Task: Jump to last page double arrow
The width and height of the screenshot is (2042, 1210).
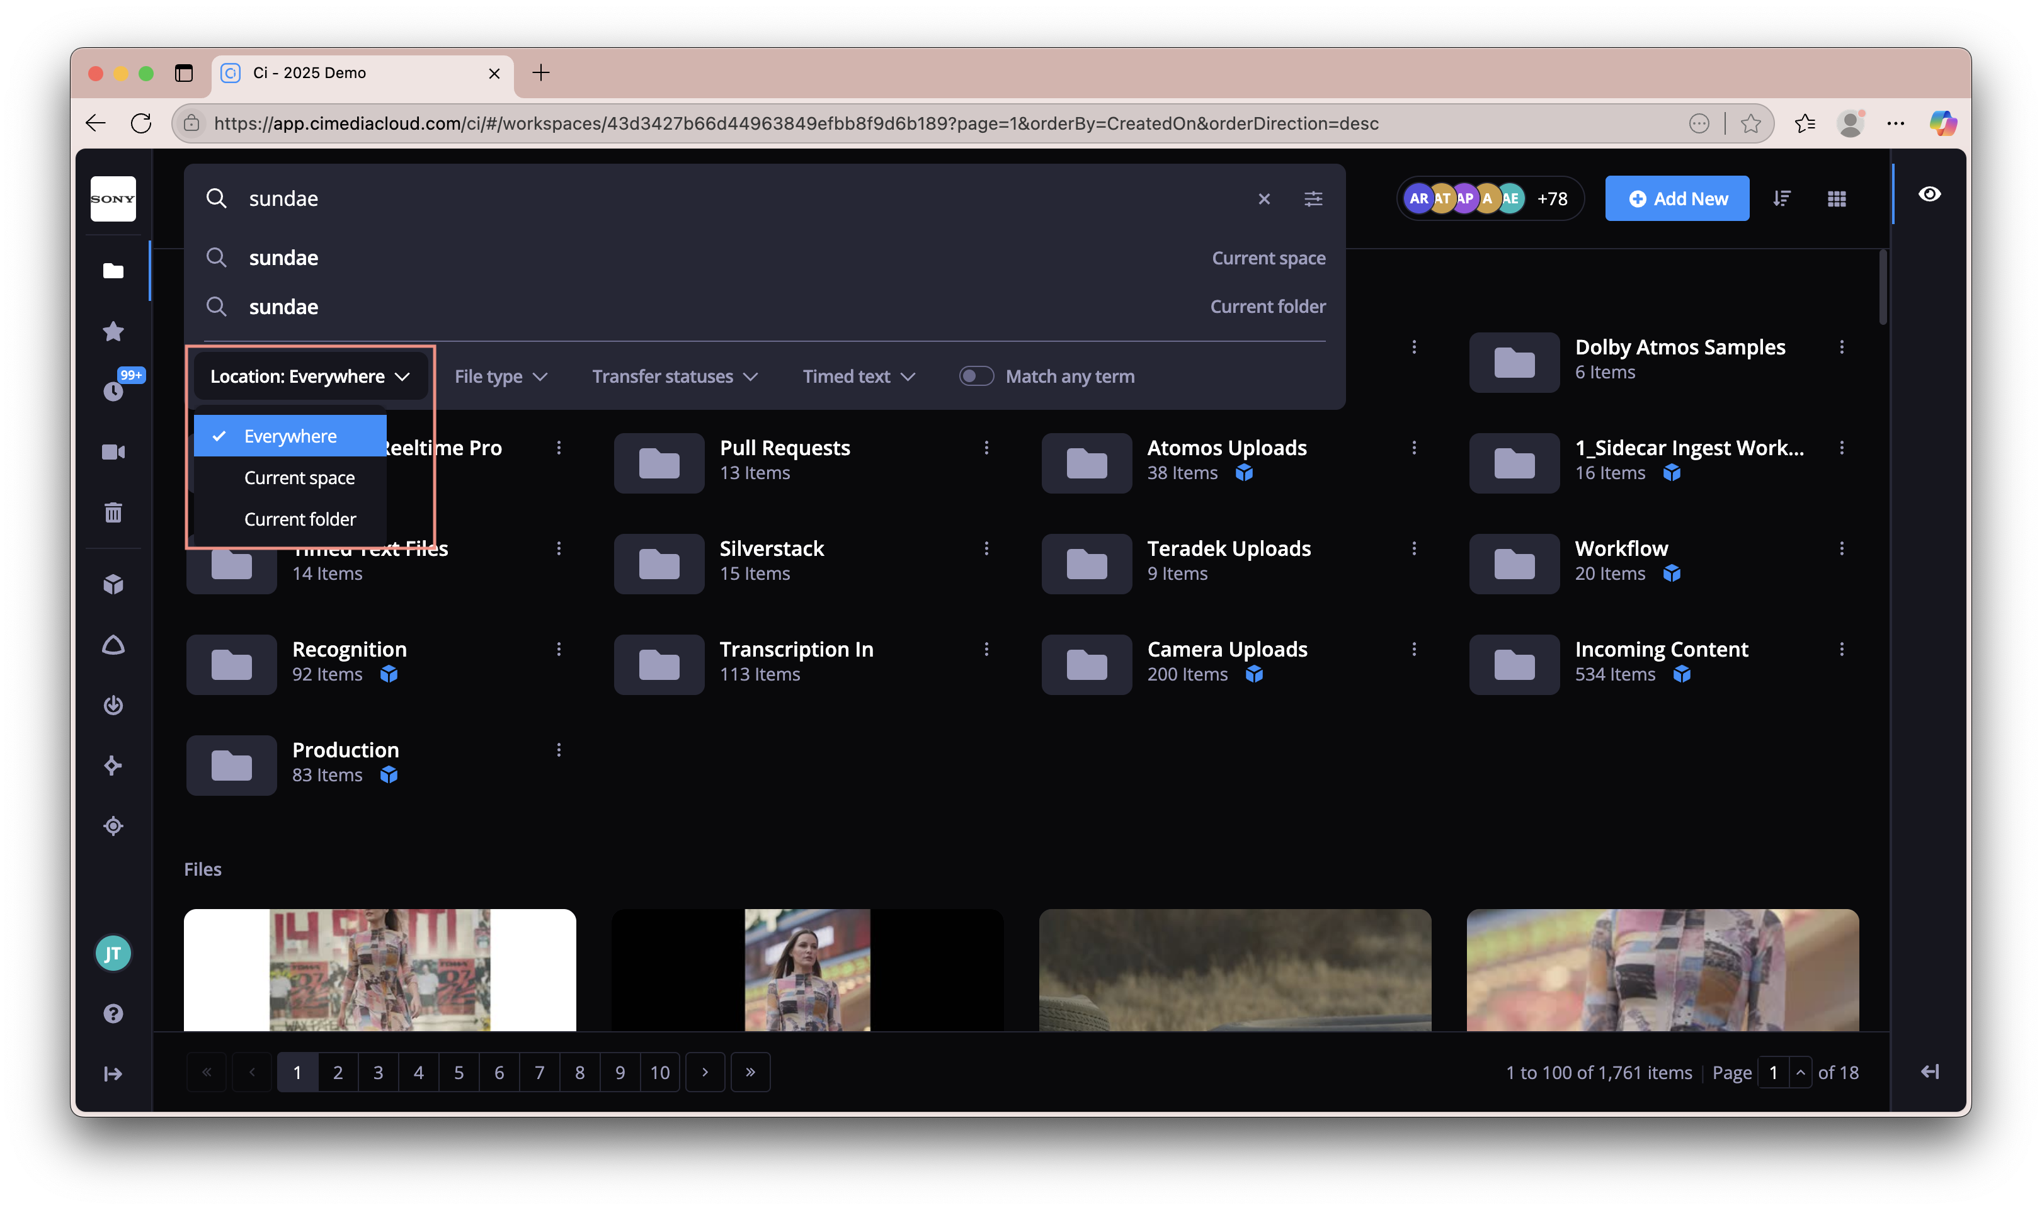Action: click(750, 1072)
